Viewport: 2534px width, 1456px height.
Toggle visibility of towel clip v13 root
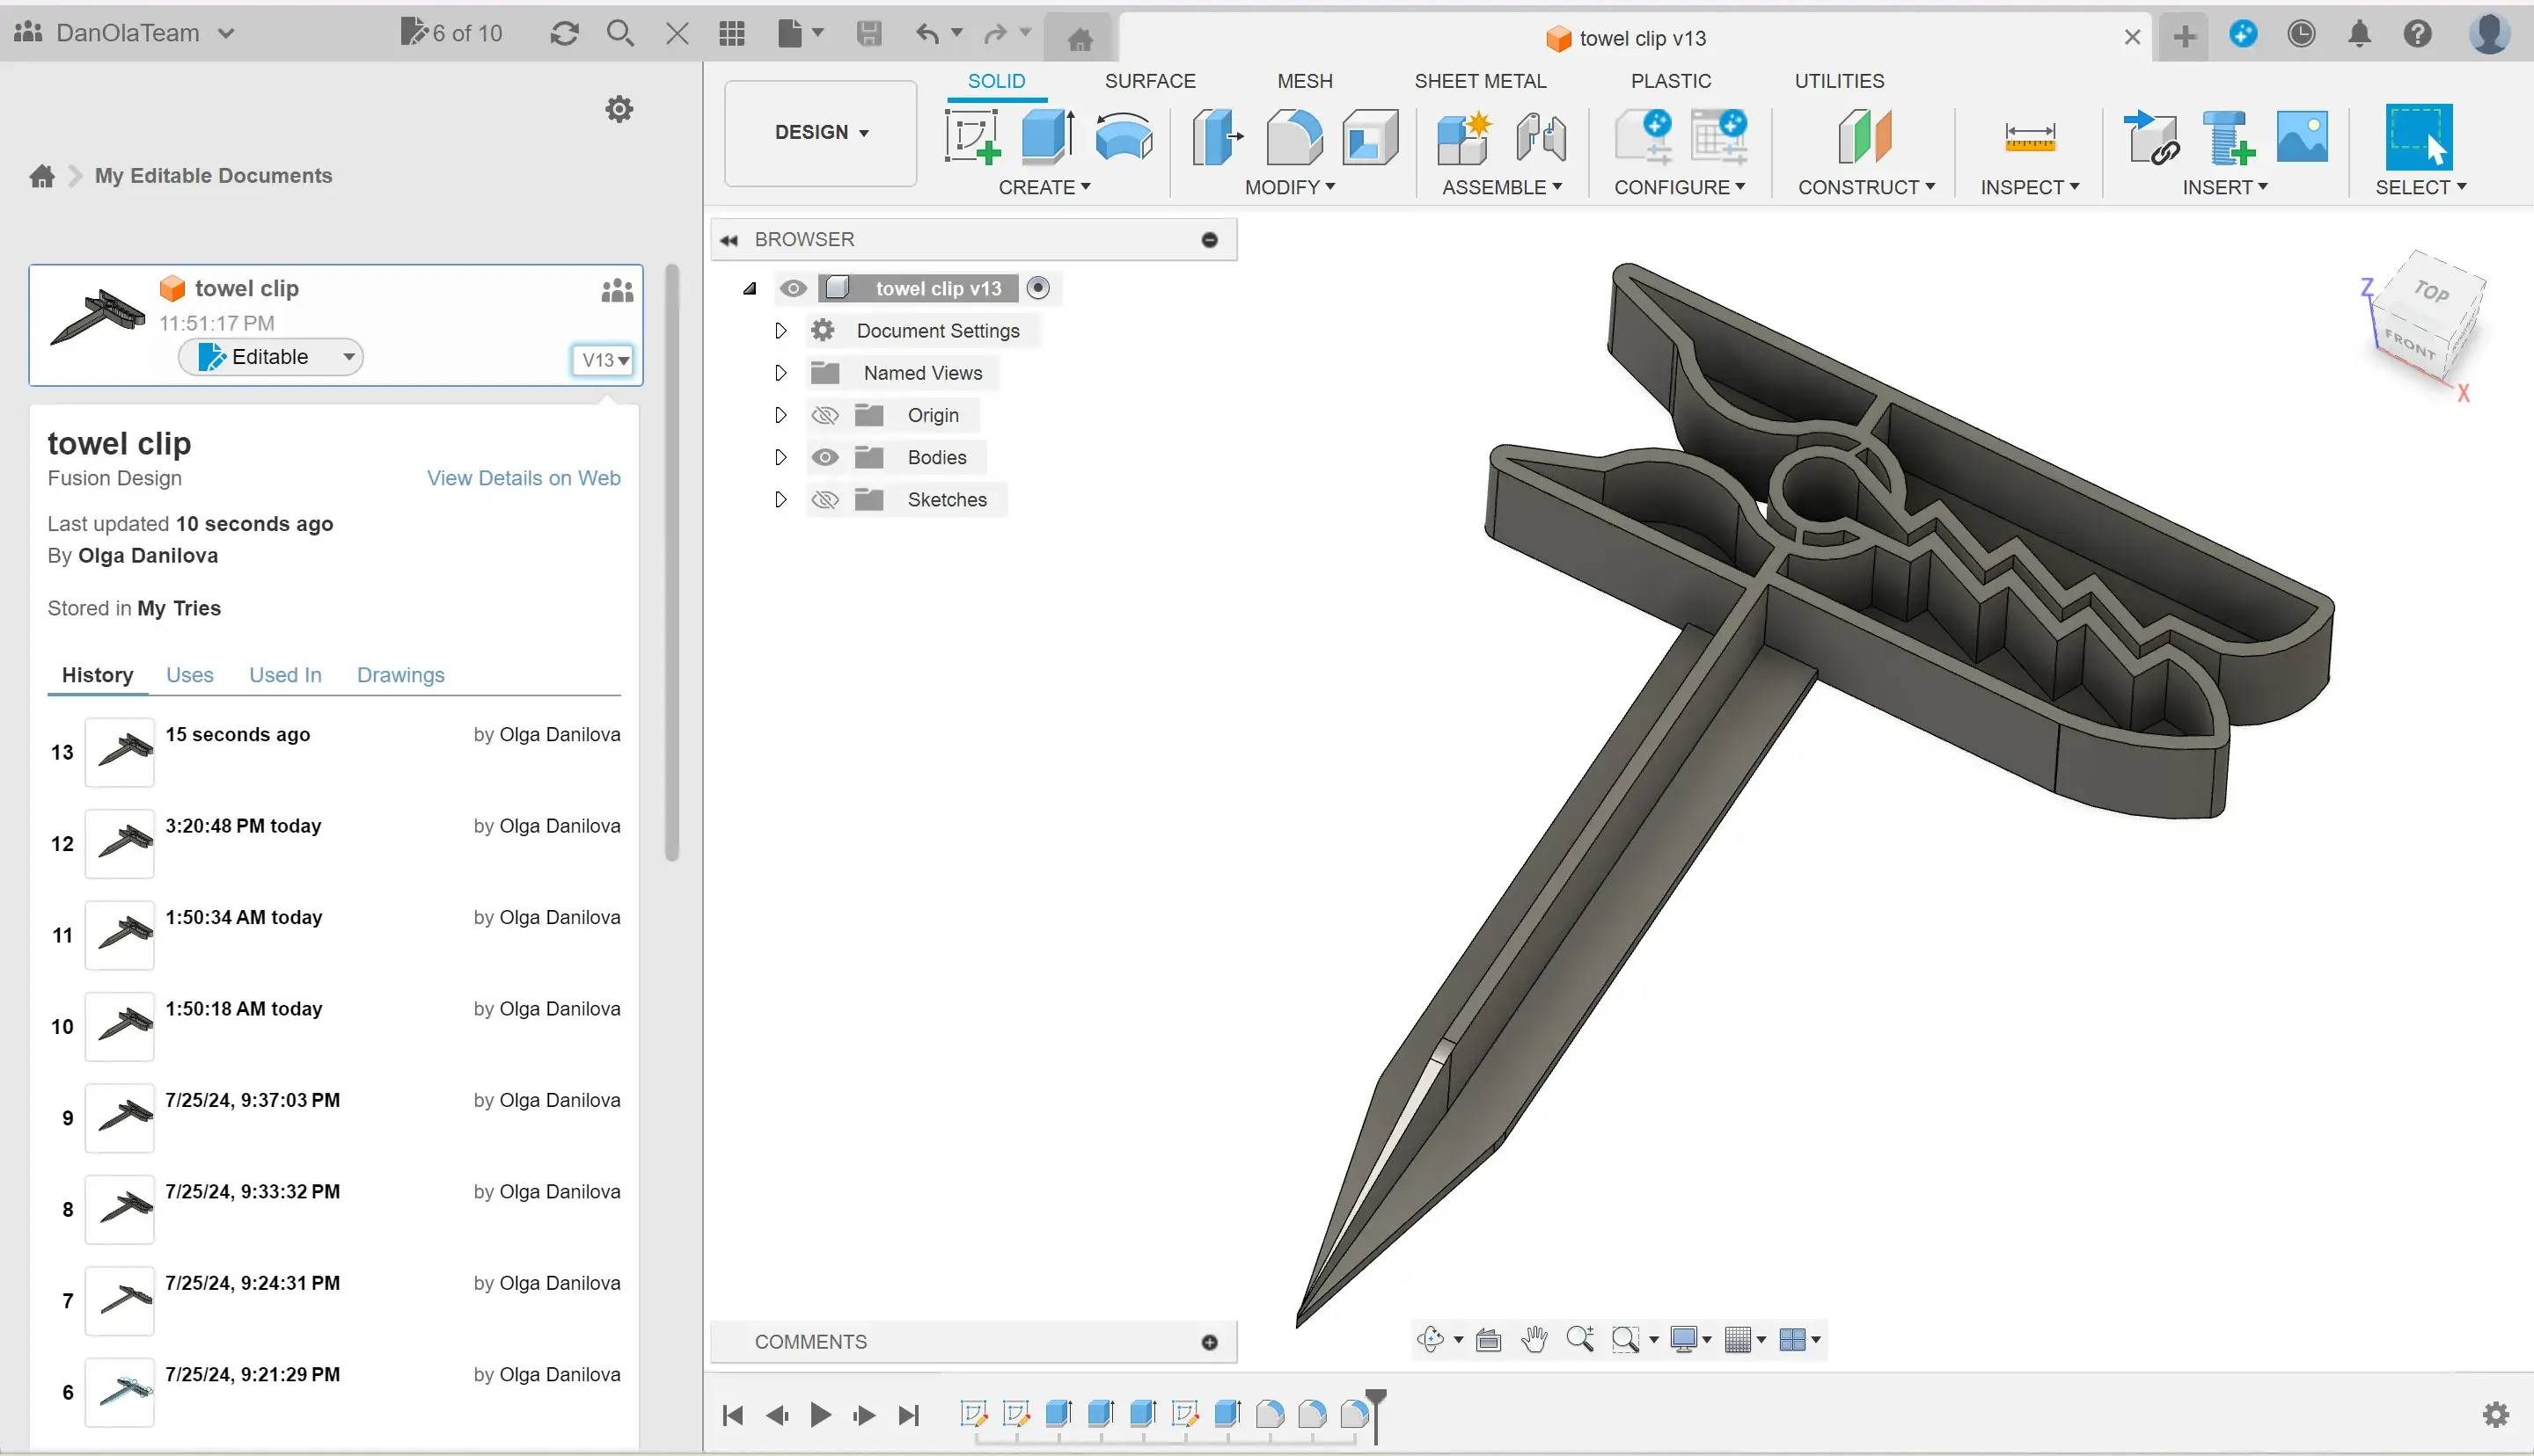pos(794,288)
